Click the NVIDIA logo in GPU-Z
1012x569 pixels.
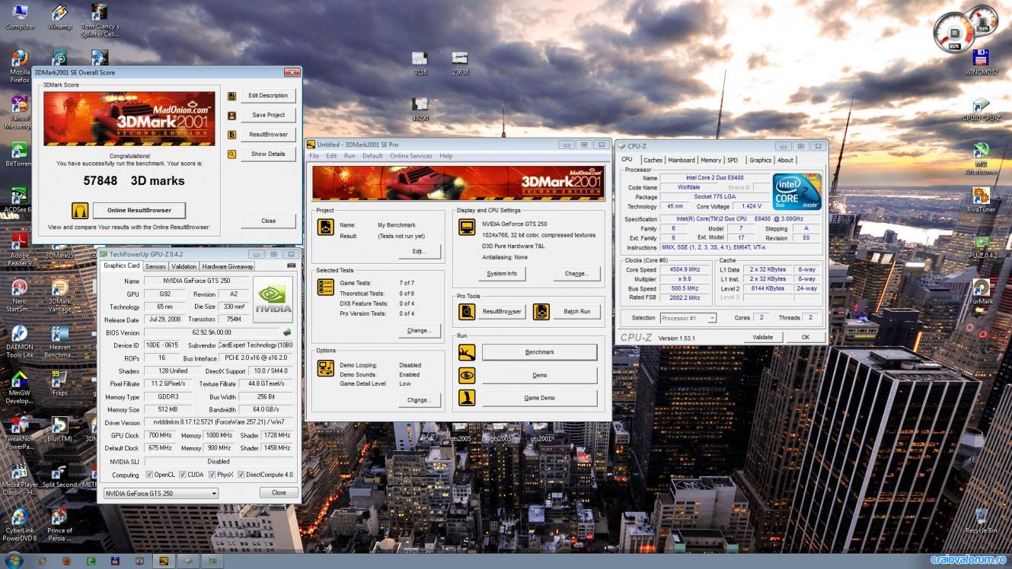click(273, 299)
